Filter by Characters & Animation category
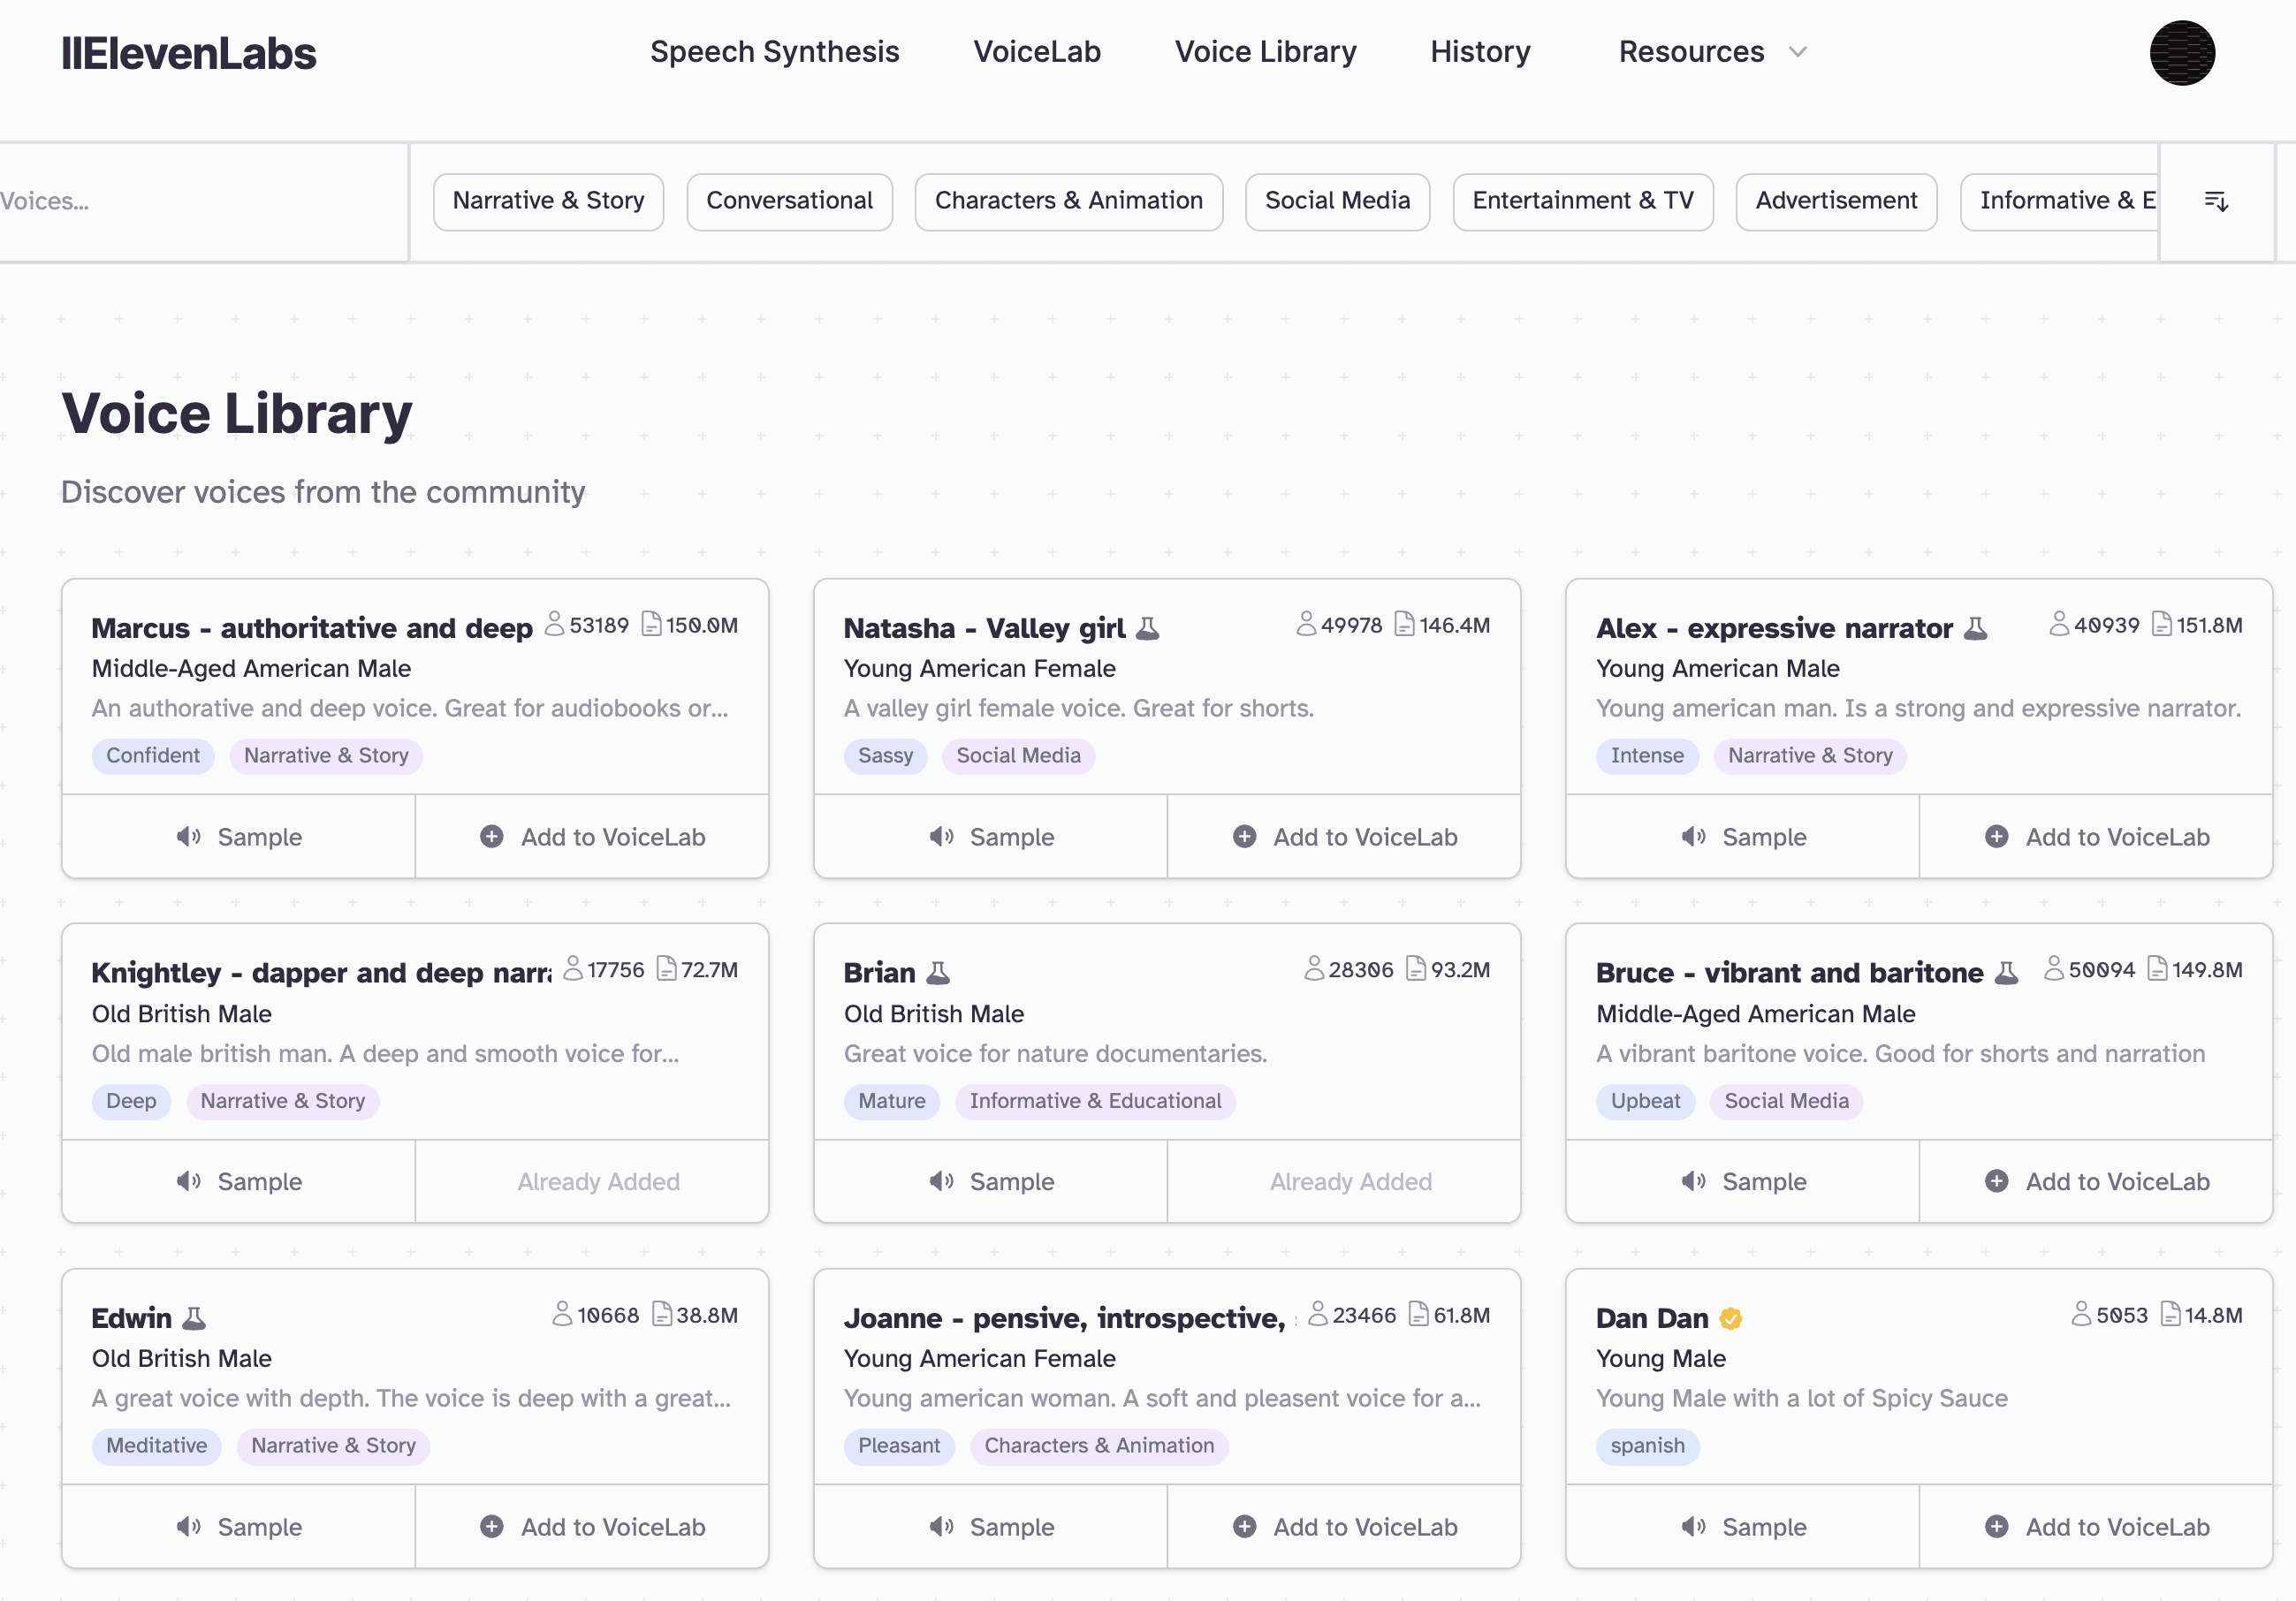2296x1601 pixels. [1068, 201]
